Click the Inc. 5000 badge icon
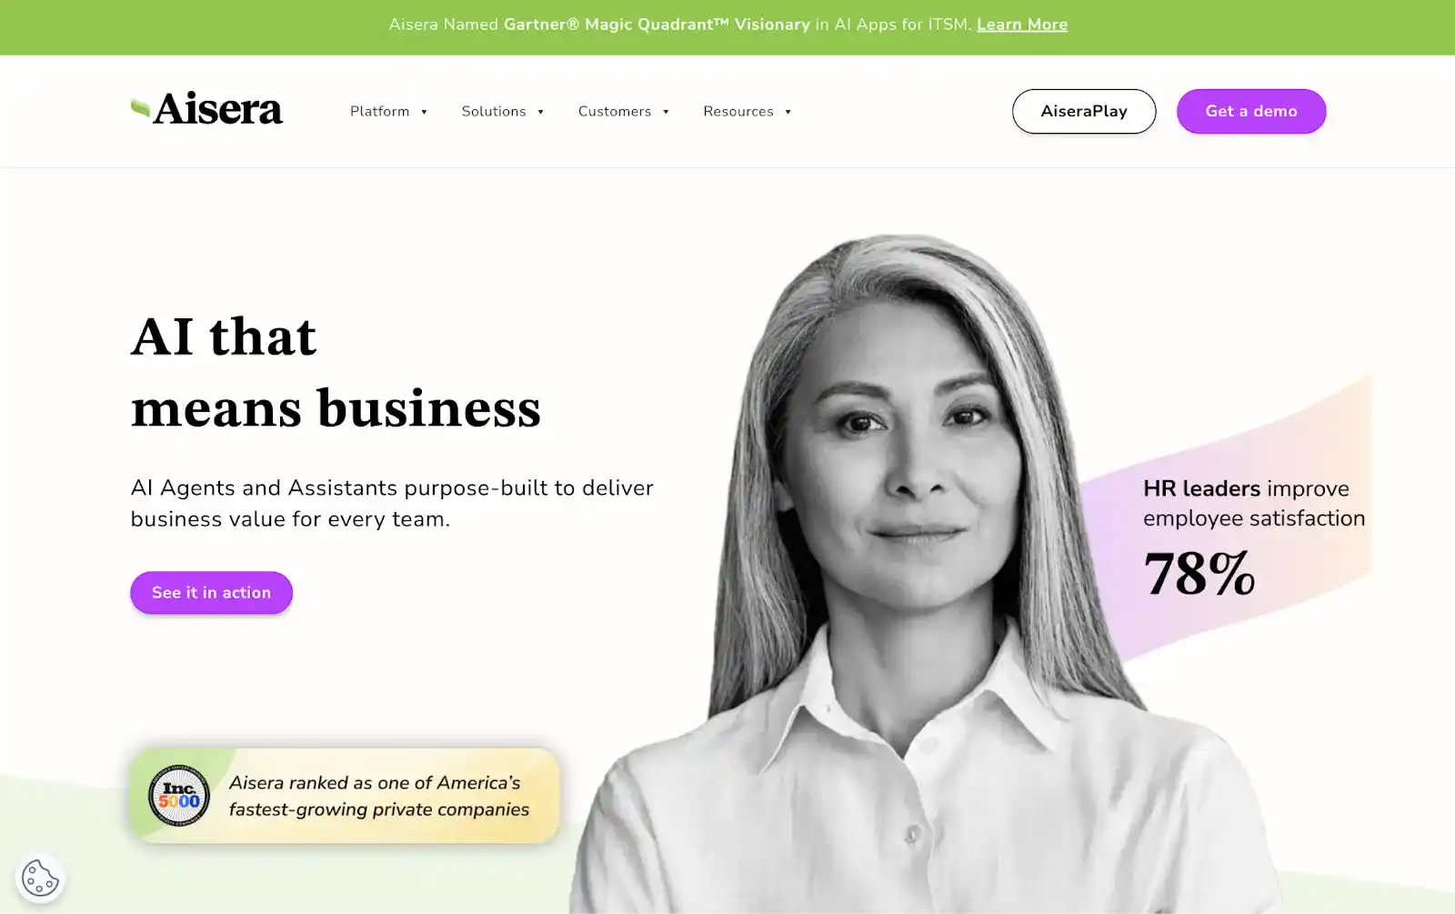Screen dimensions: 1455x914 click(179, 795)
